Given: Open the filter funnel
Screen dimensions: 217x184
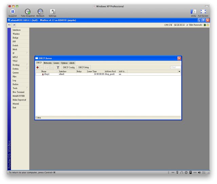Looking at the screenshot, I should [x=58, y=67].
